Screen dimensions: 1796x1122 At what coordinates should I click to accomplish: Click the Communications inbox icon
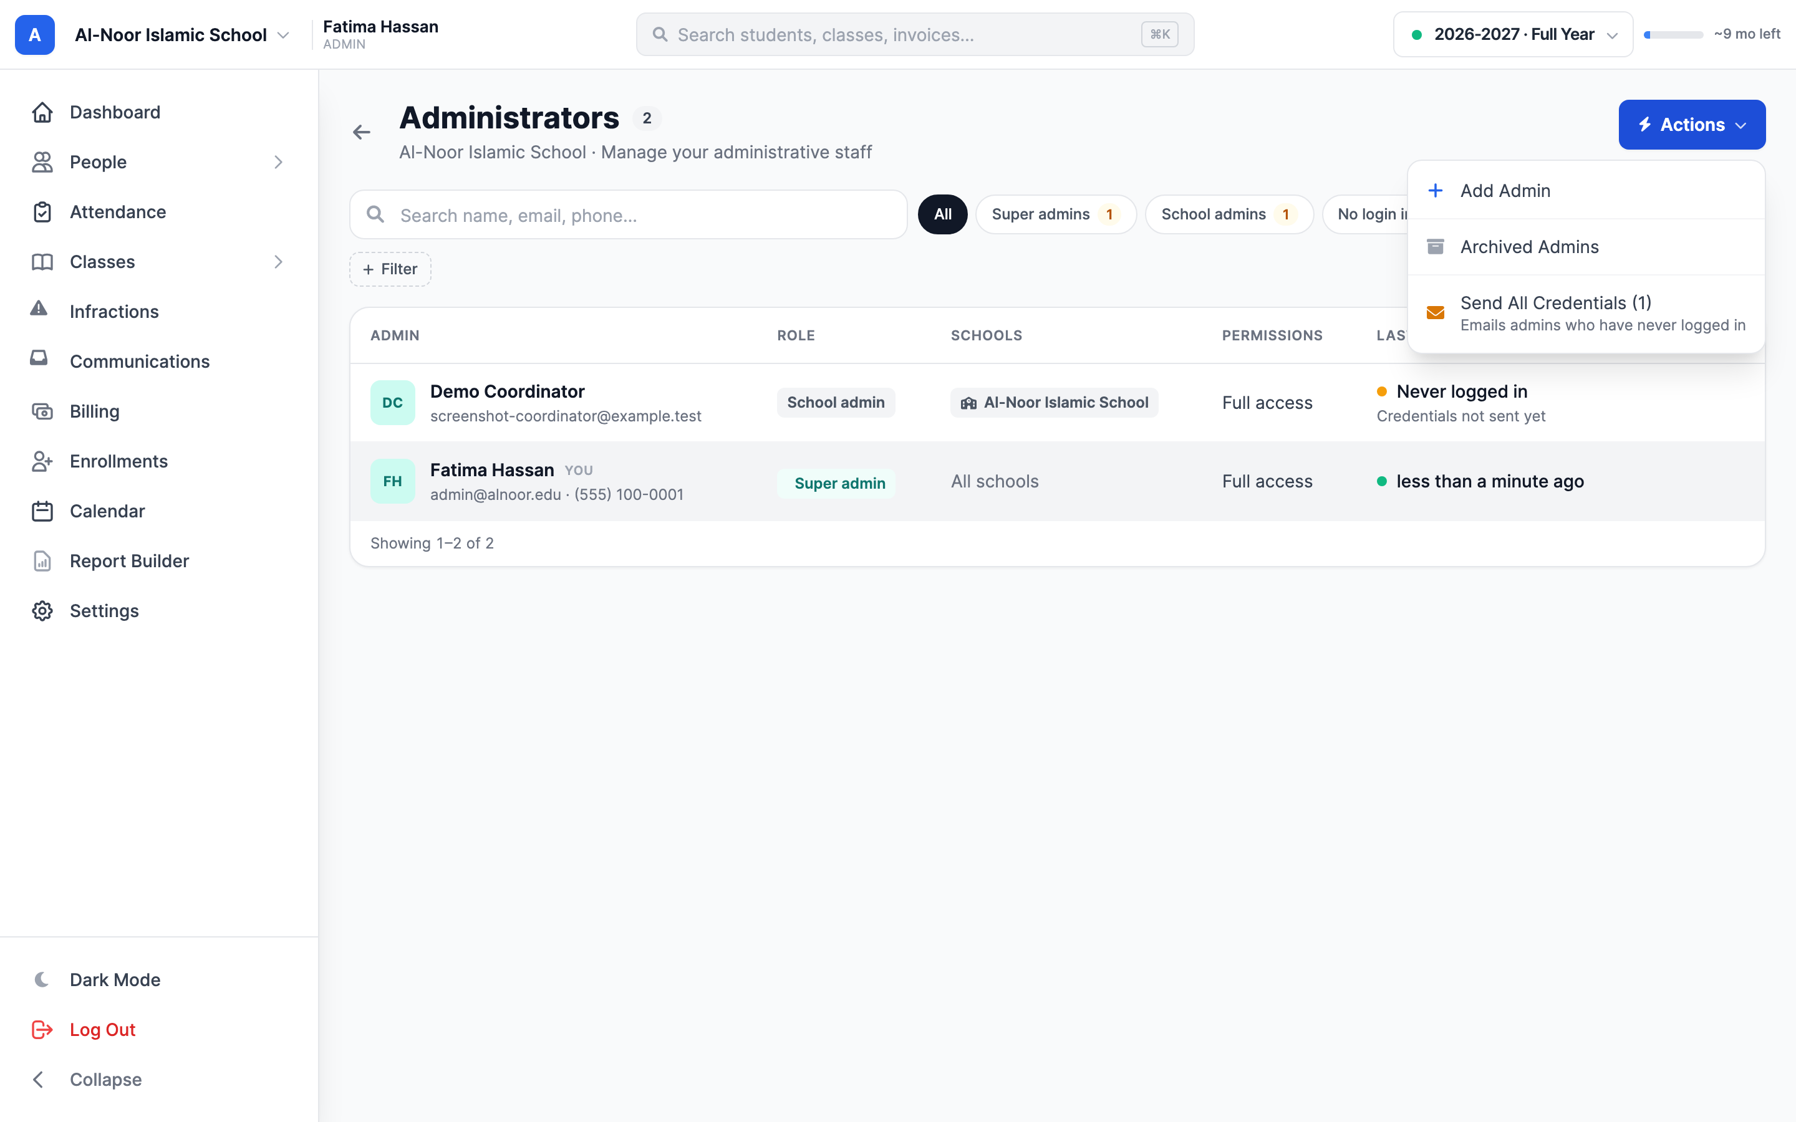coord(39,358)
